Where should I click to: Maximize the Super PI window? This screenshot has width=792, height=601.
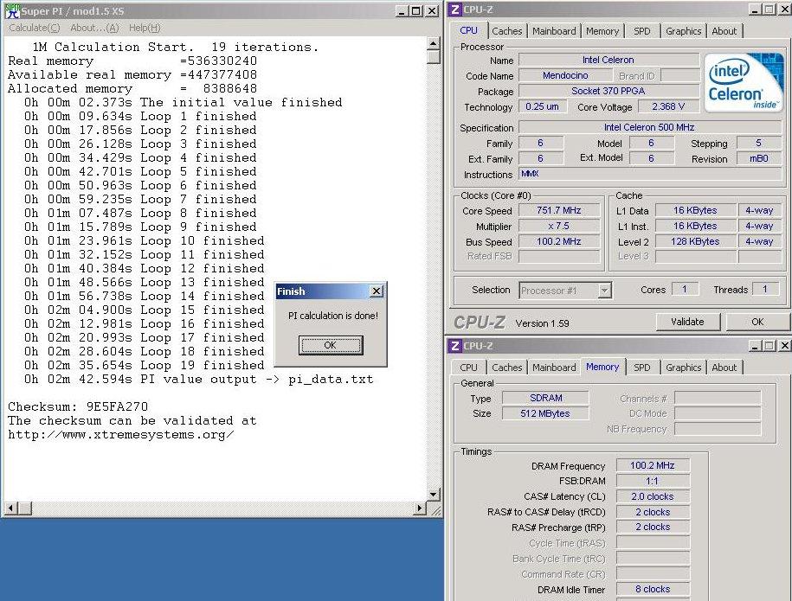pyautogui.click(x=416, y=10)
